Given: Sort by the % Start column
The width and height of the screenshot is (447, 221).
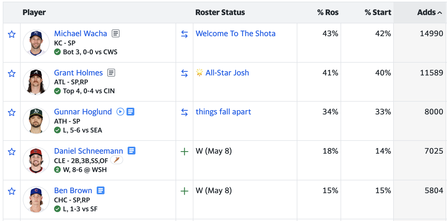Looking at the screenshot, I should point(378,12).
